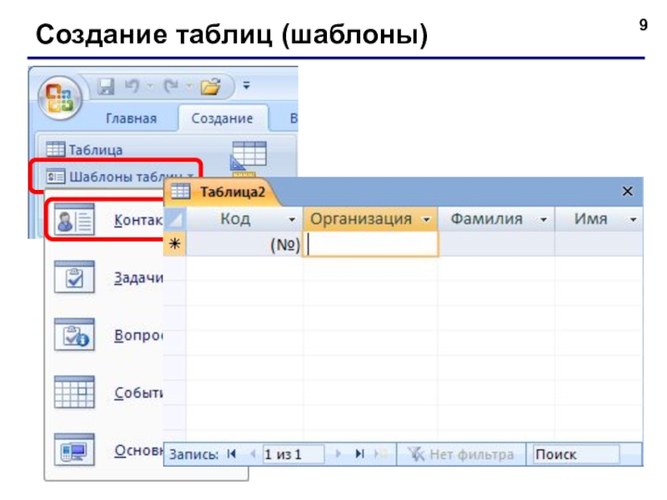Click the Основные фонды computer icon
Viewport: 667px width, 500px height.
[x=74, y=449]
